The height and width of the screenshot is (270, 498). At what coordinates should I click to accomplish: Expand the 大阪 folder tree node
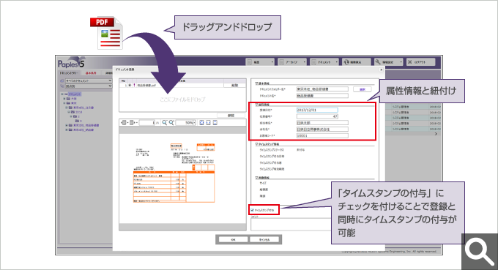[64, 99]
